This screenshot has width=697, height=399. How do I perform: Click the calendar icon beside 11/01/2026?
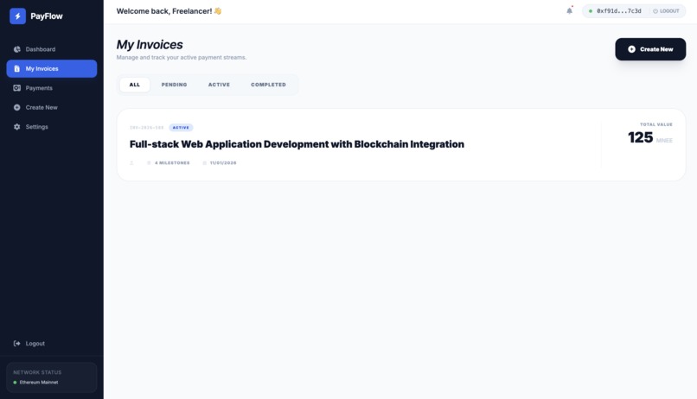[x=204, y=163]
